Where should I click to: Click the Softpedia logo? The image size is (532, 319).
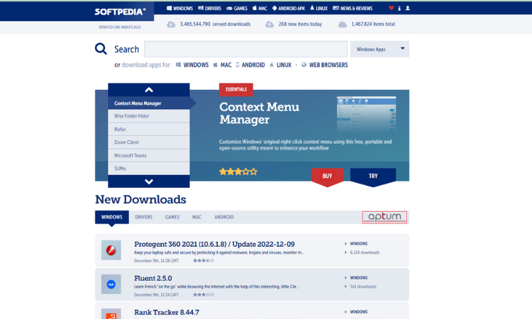(120, 12)
